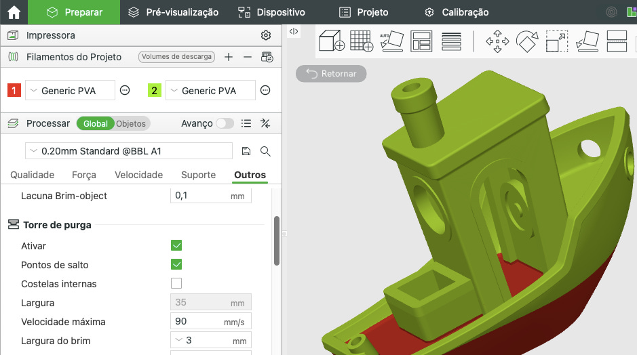The image size is (637, 355).
Task: Open the Pré-visualização tab
Action: point(174,12)
